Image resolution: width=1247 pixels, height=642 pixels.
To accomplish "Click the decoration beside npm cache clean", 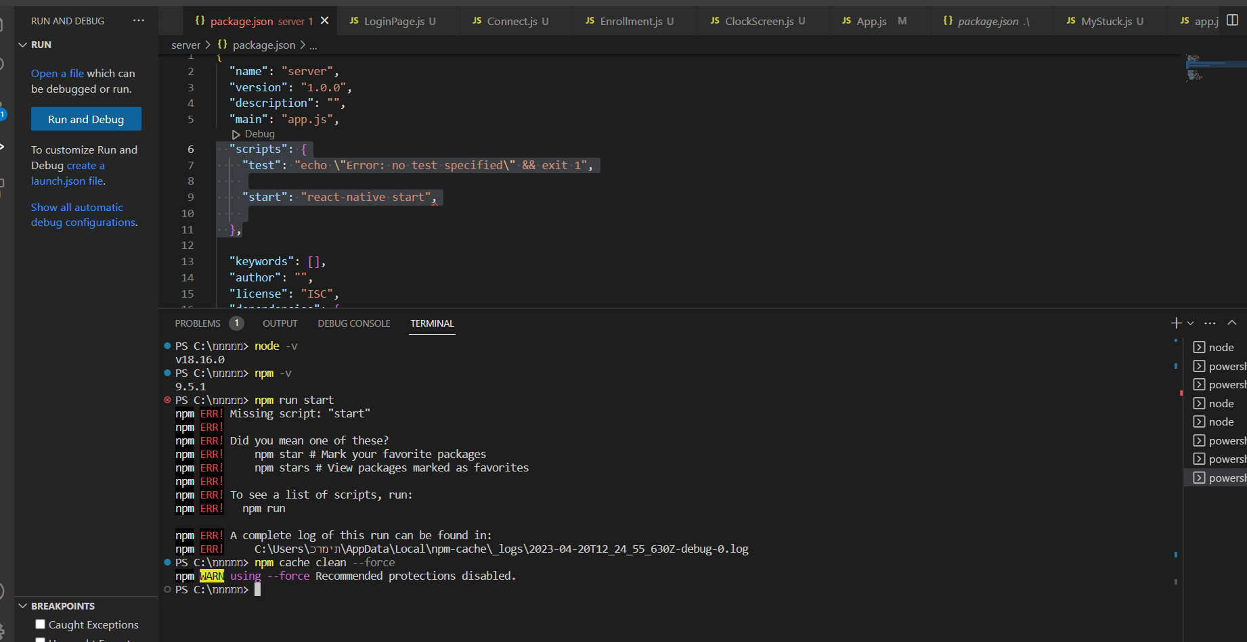I will coord(167,562).
